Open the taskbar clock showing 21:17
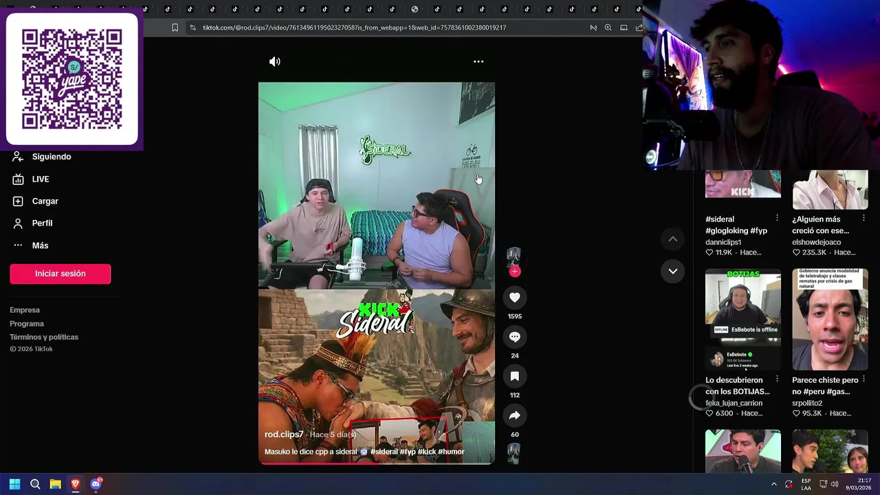The width and height of the screenshot is (880, 495). coord(859,484)
